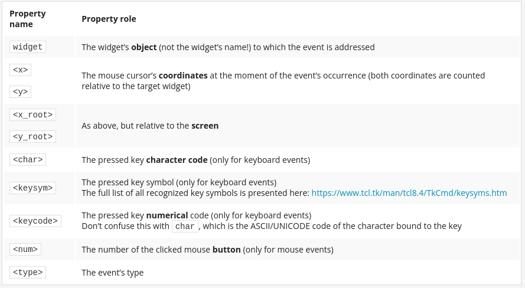Image resolution: width=525 pixels, height=288 pixels.
Task: Click the <keycode> property code label
Action: coord(35,221)
